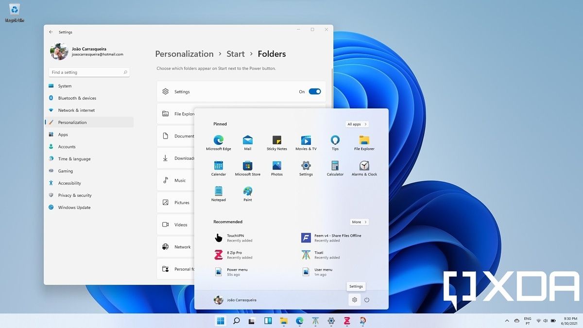Expand the All apps list
583x328 pixels.
(357, 124)
